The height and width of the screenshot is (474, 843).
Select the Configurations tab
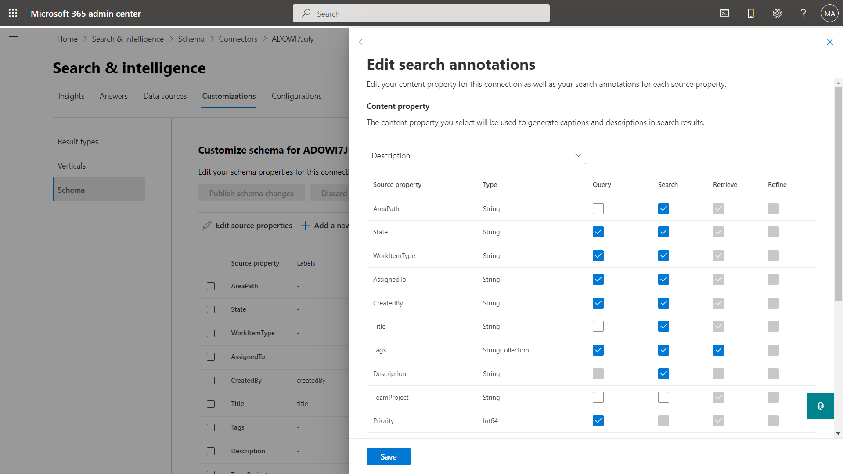pos(296,96)
